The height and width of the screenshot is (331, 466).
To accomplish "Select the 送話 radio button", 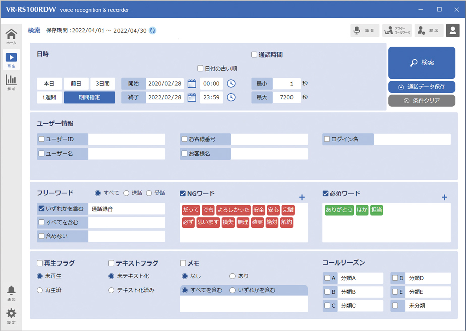I will point(127,193).
